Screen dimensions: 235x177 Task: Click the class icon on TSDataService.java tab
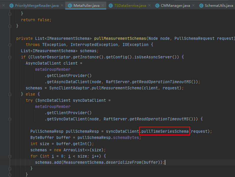(111, 6)
